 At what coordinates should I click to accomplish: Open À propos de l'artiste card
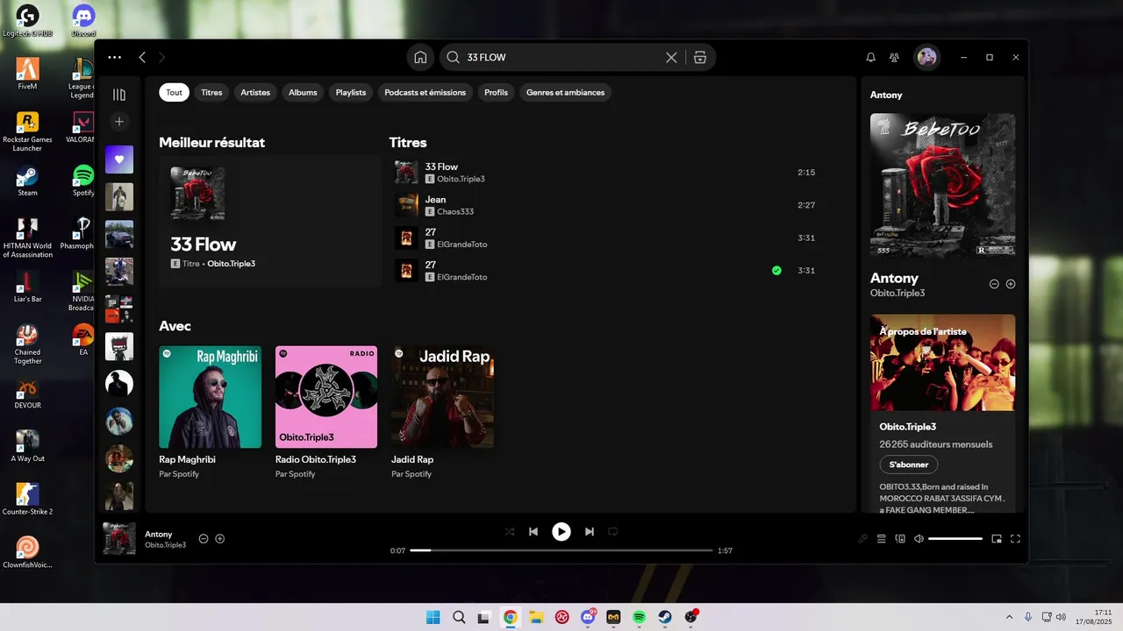tap(942, 414)
